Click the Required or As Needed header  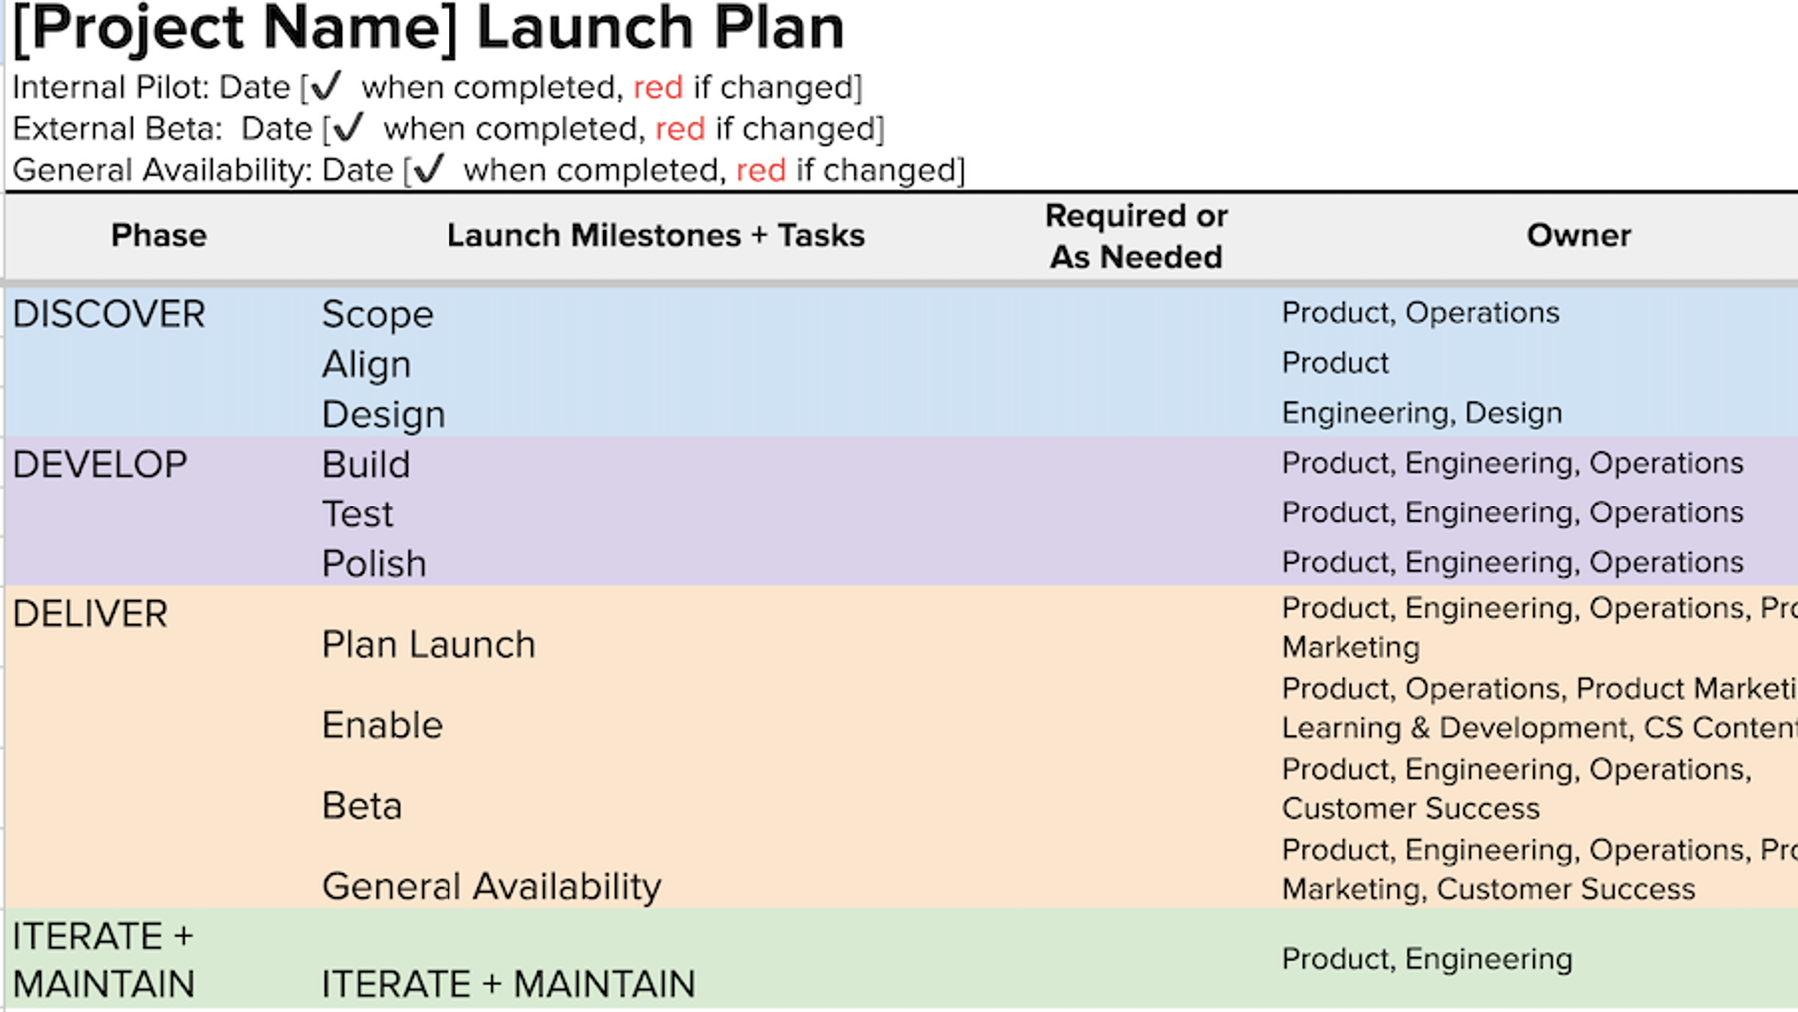pos(1136,236)
